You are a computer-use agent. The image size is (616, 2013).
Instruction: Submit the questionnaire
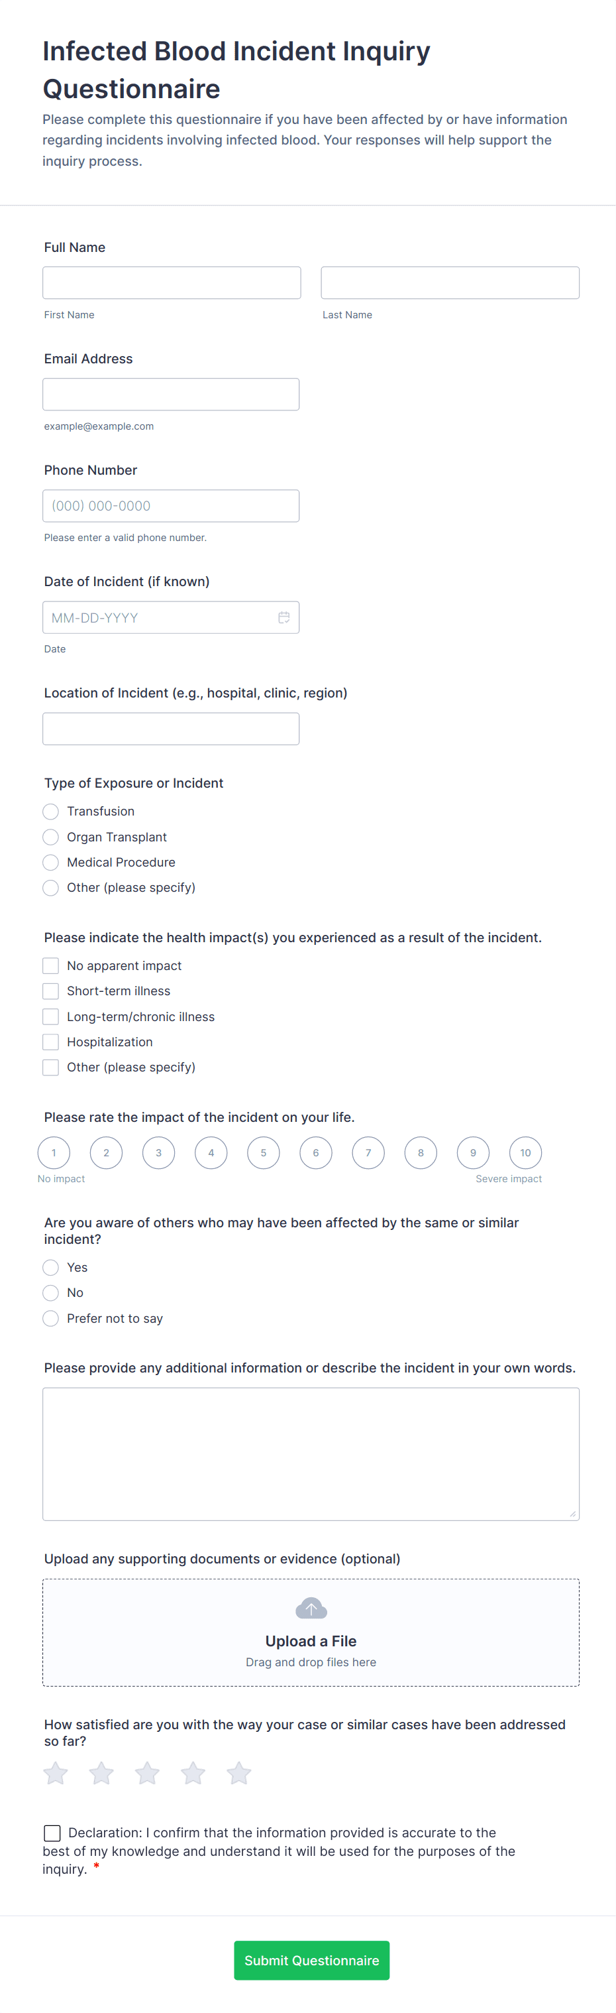tap(311, 1960)
